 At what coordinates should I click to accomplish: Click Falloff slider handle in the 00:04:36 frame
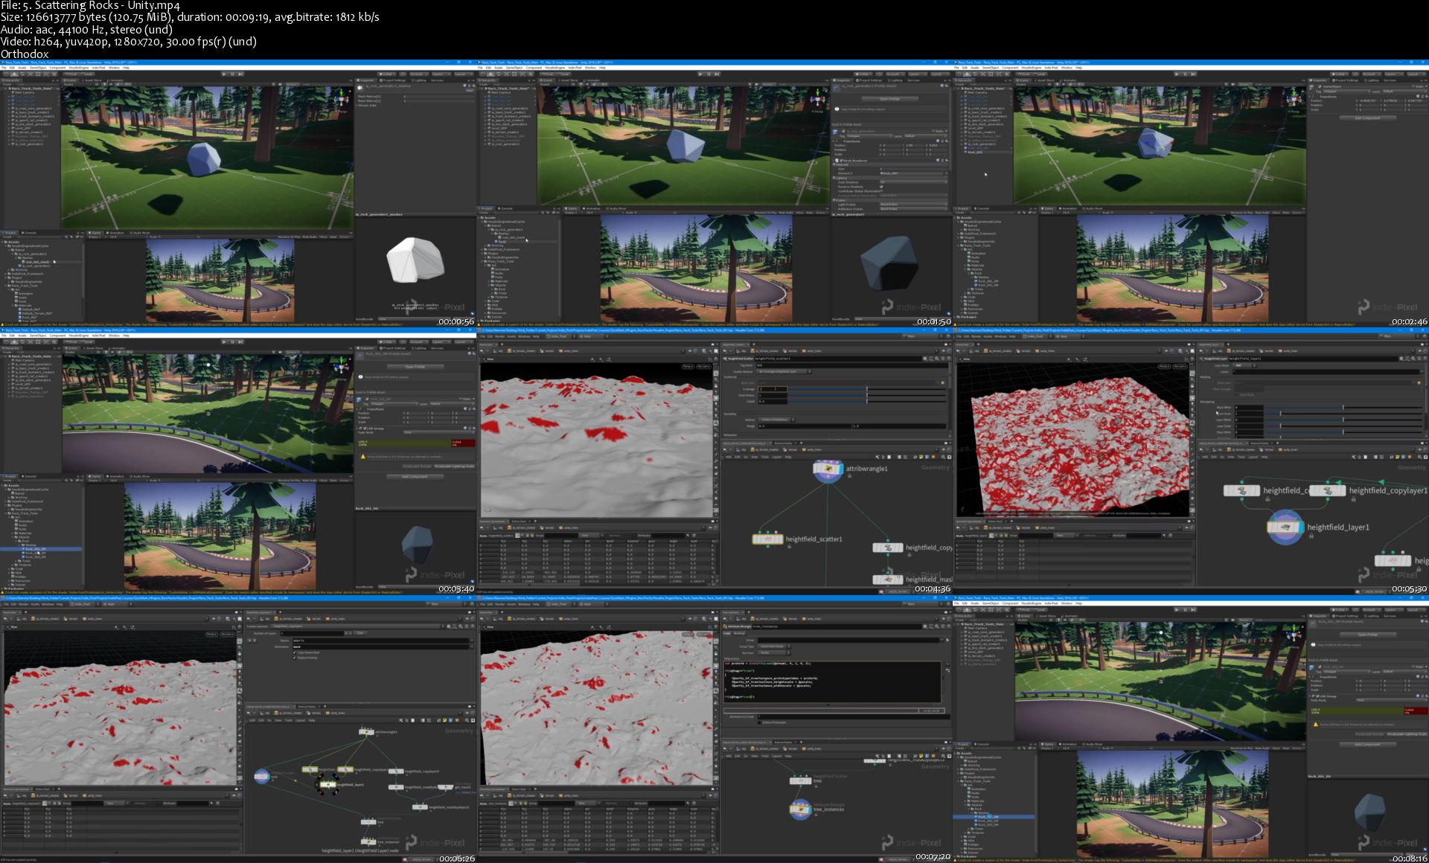(x=866, y=401)
